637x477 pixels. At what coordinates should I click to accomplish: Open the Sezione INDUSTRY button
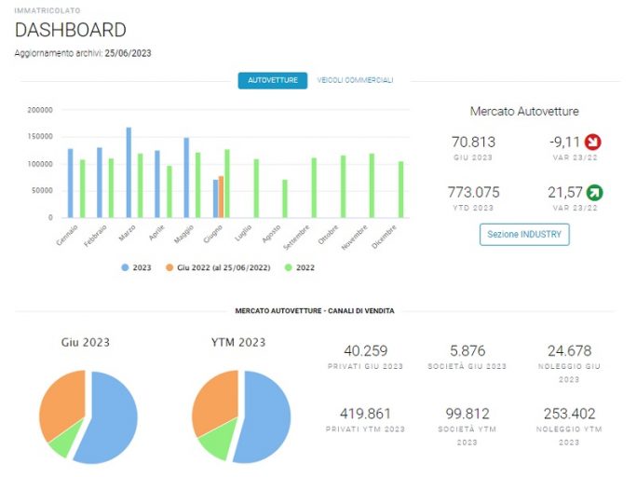tap(524, 235)
